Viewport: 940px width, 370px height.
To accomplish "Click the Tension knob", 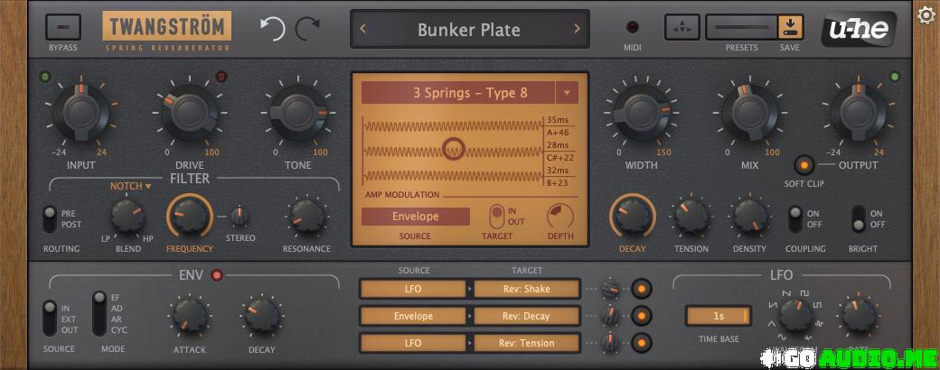I will tap(691, 216).
